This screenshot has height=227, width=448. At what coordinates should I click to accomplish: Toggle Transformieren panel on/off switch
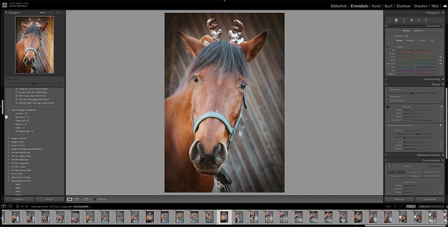point(386,160)
